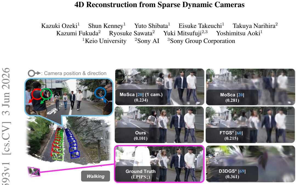Open citation 69 next to D3DGS*
297x185 pixels.
pos(242,171)
